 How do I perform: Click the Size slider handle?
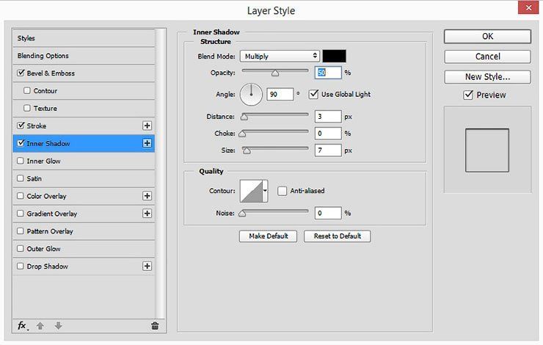(247, 150)
